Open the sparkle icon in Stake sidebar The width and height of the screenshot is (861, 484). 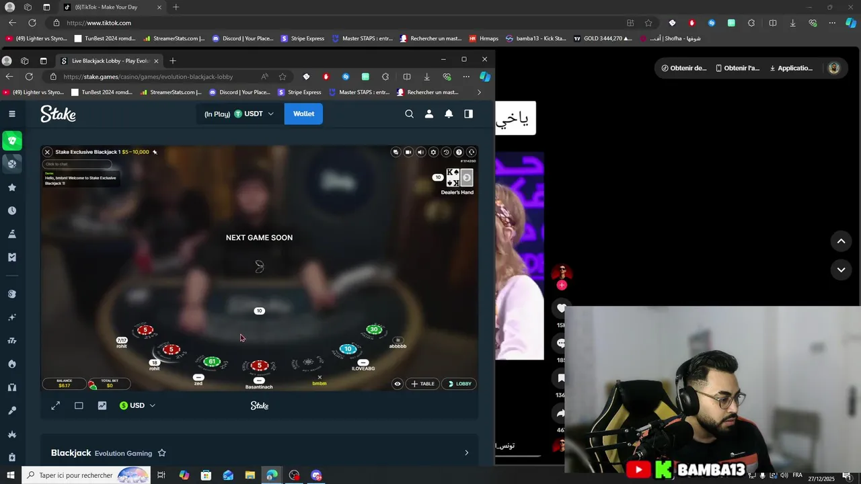point(12,317)
